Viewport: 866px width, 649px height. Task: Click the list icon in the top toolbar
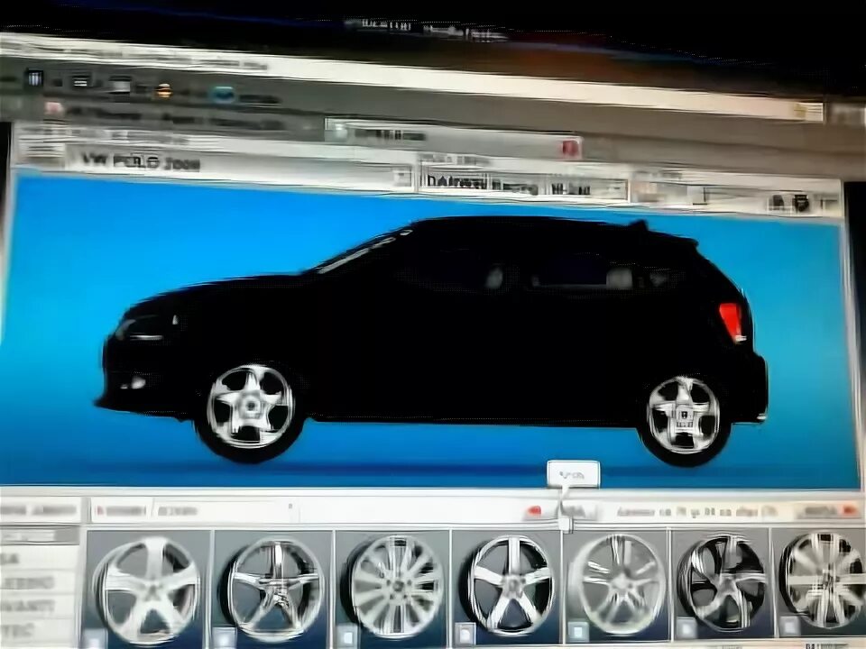pyautogui.click(x=80, y=80)
